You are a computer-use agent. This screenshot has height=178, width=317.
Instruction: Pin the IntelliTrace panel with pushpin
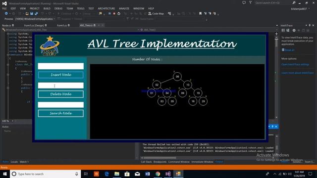tap(310, 25)
